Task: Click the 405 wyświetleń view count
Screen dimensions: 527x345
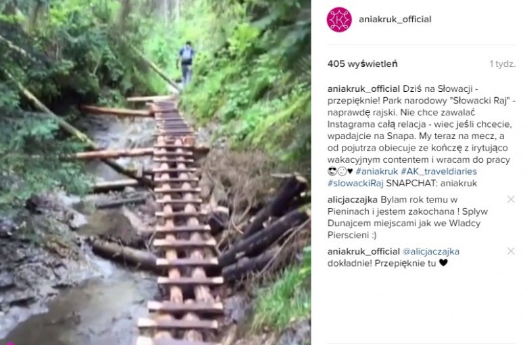Action: (x=362, y=64)
